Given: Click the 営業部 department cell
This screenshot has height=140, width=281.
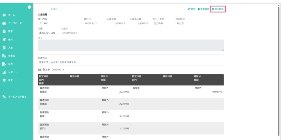Looking at the screenshot, I should point(43,92).
